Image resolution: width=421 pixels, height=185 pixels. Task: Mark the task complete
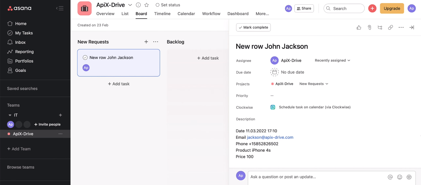click(253, 27)
